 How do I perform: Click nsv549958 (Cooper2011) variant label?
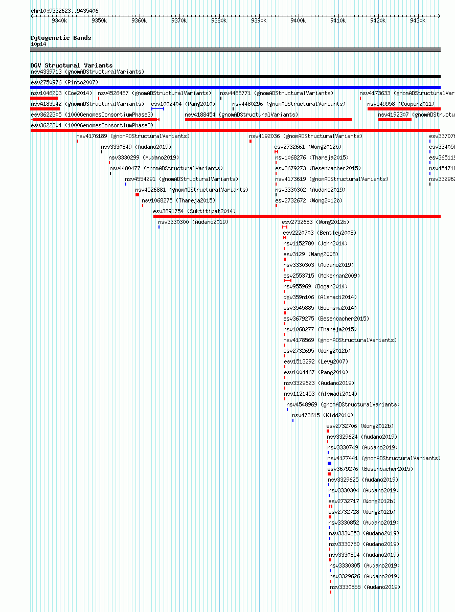(x=401, y=104)
